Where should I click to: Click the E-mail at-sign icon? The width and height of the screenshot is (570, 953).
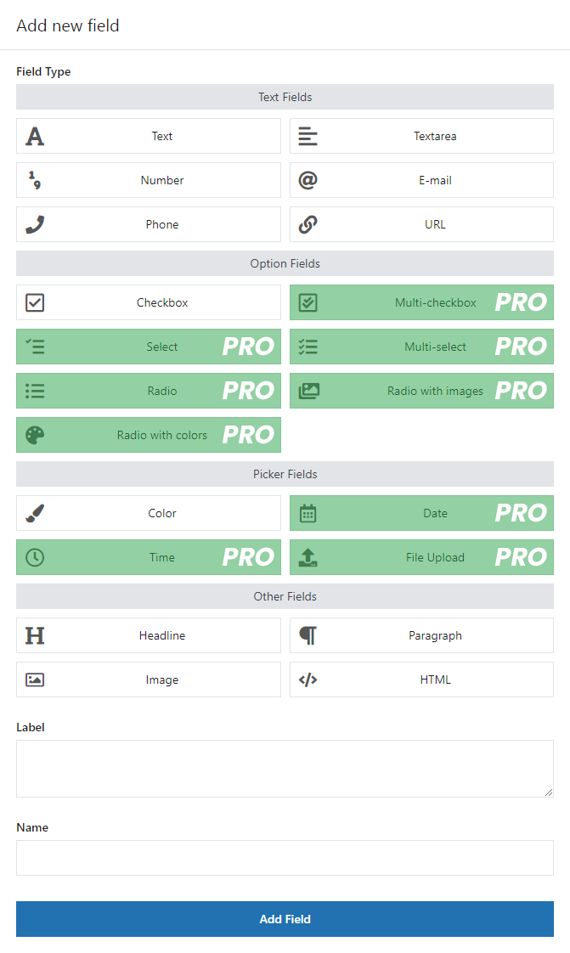tap(308, 180)
